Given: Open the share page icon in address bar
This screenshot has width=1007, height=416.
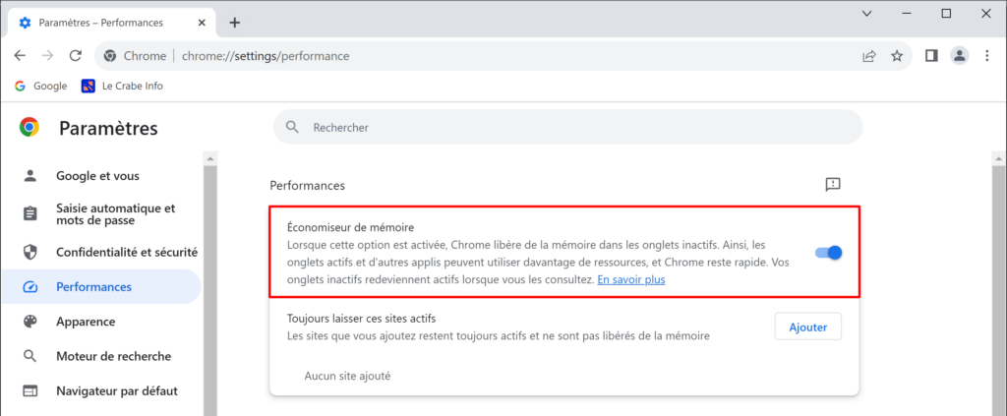Looking at the screenshot, I should [869, 56].
